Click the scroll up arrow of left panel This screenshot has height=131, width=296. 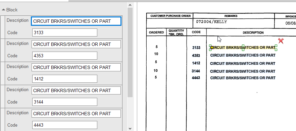pyautogui.click(x=130, y=5)
